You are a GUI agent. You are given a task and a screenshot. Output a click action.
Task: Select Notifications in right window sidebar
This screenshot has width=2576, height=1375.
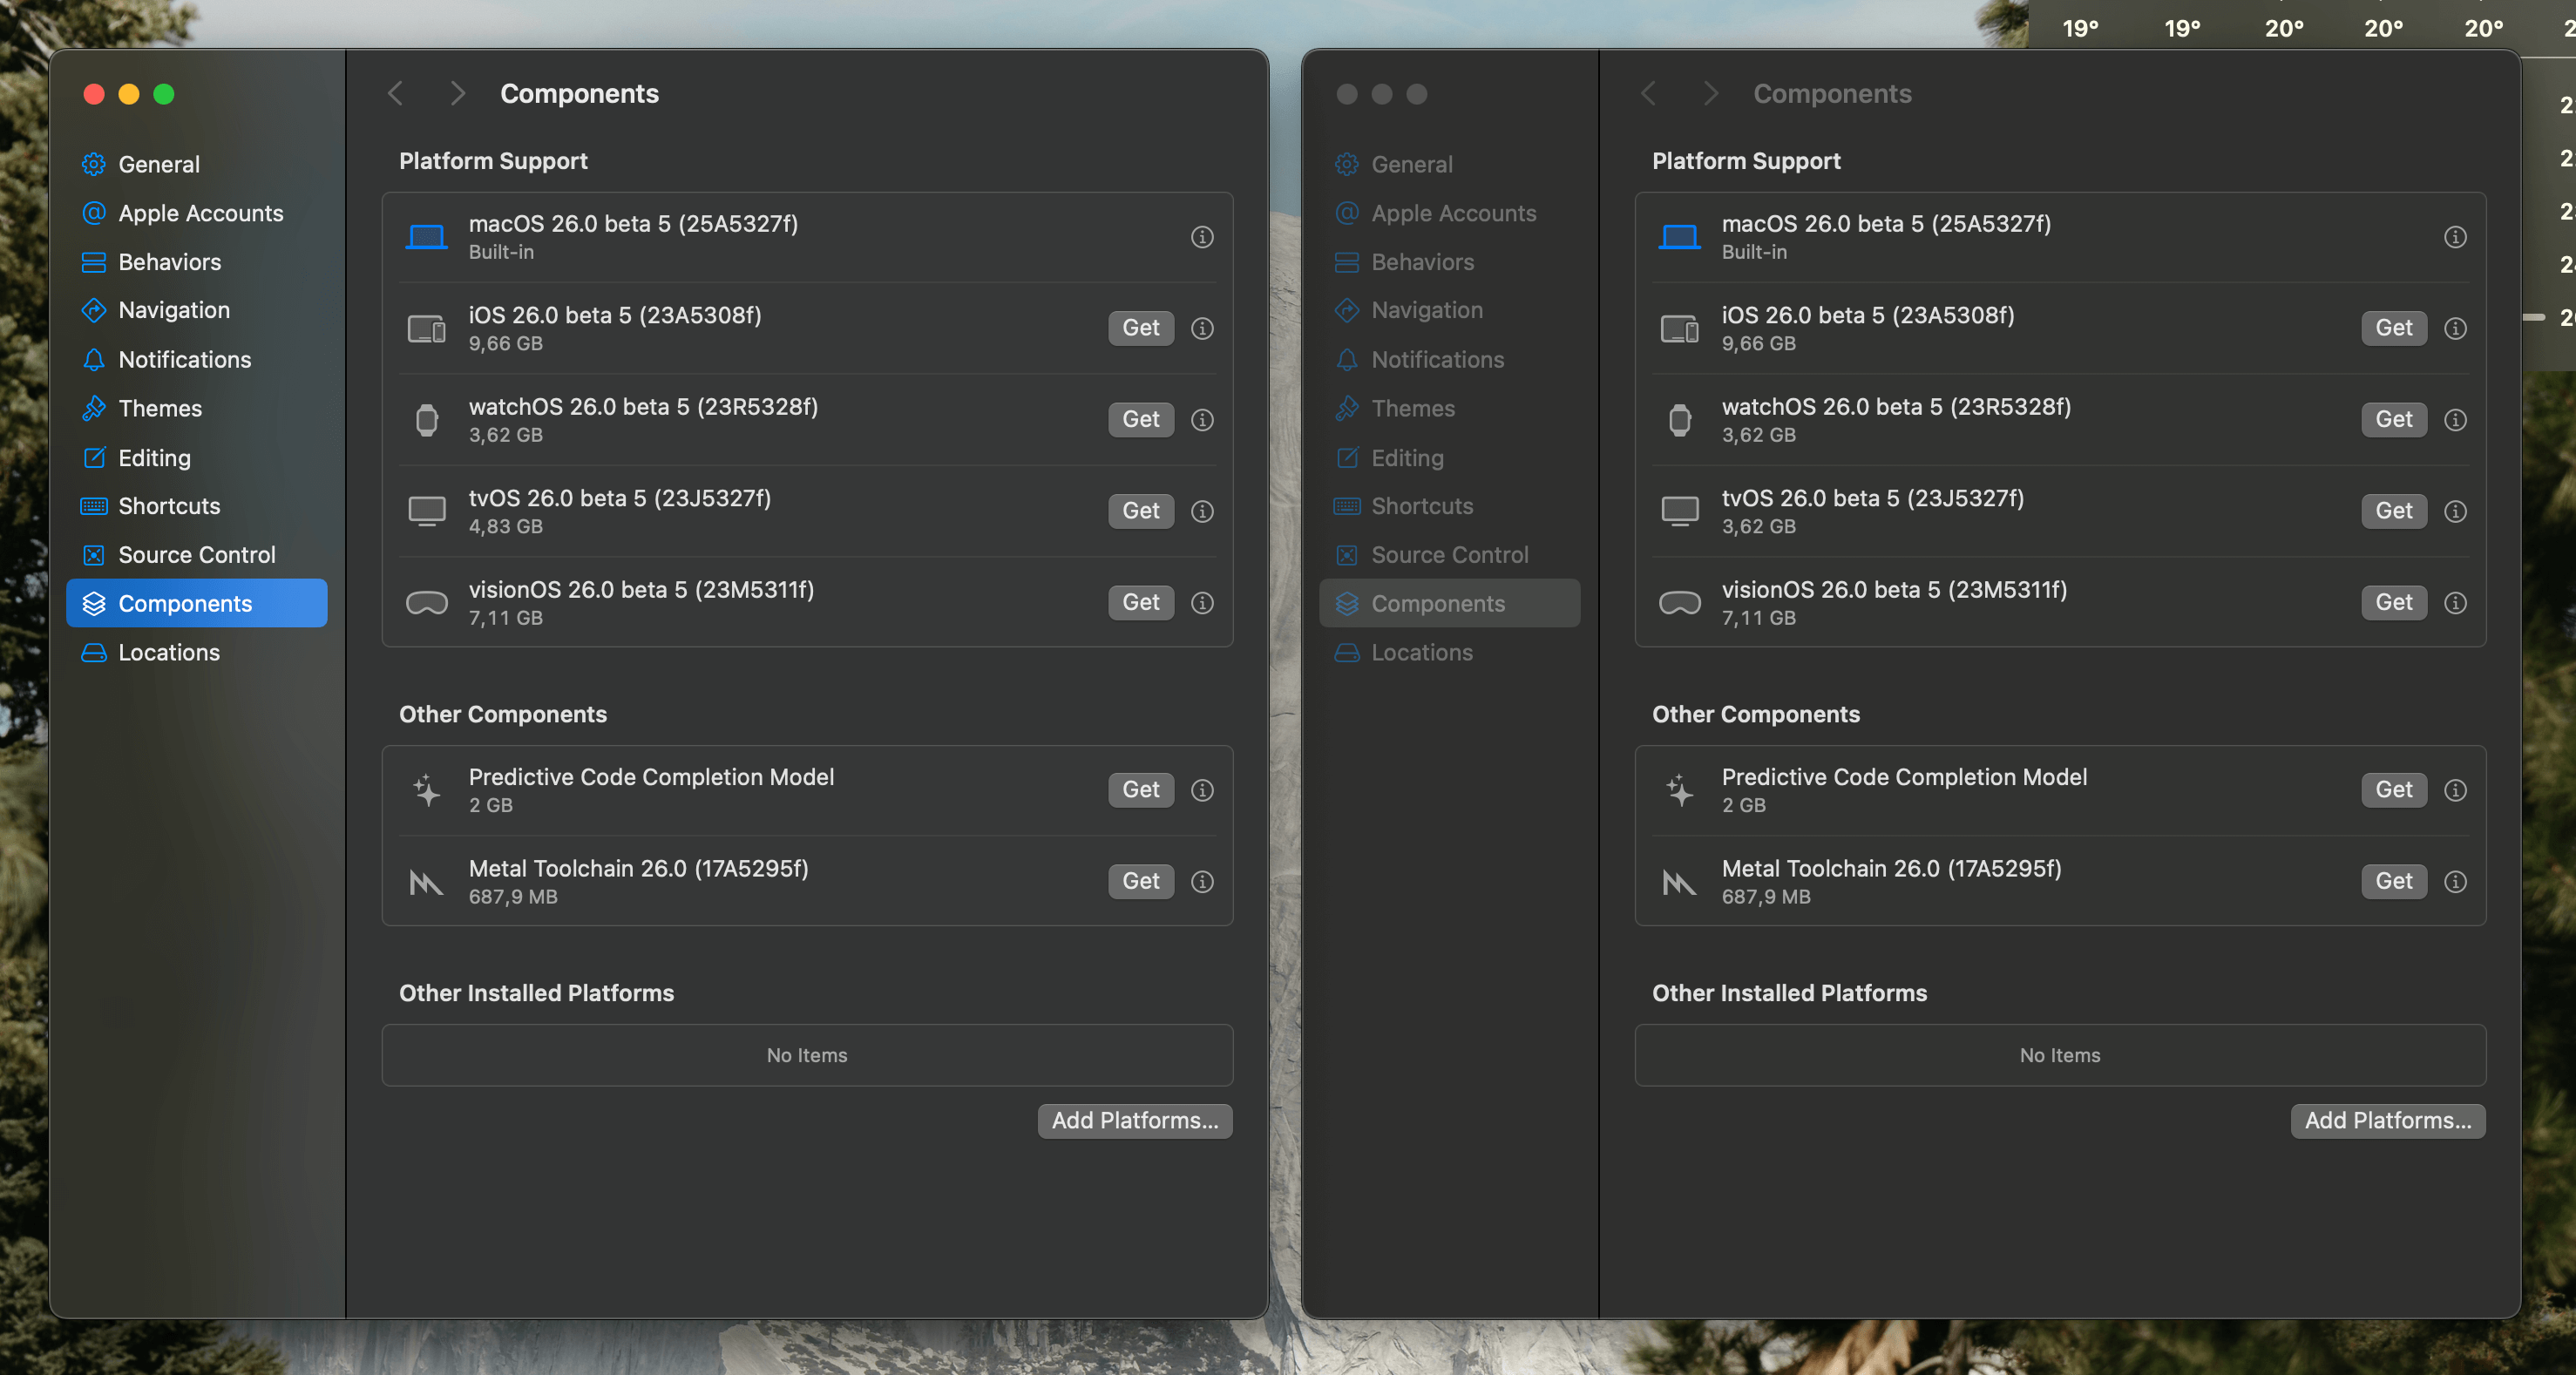click(1450, 359)
